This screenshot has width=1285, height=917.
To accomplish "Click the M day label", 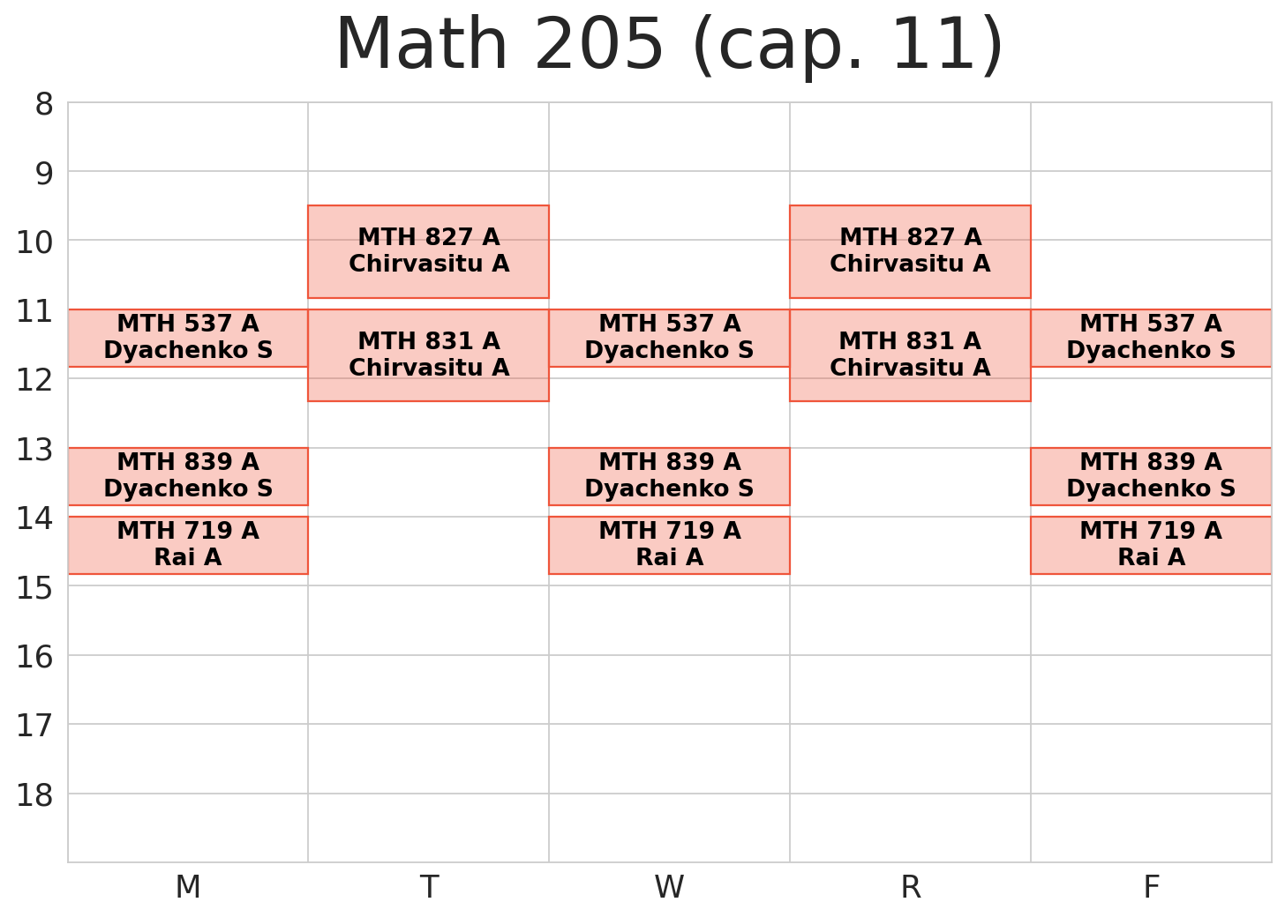I will click(x=188, y=887).
